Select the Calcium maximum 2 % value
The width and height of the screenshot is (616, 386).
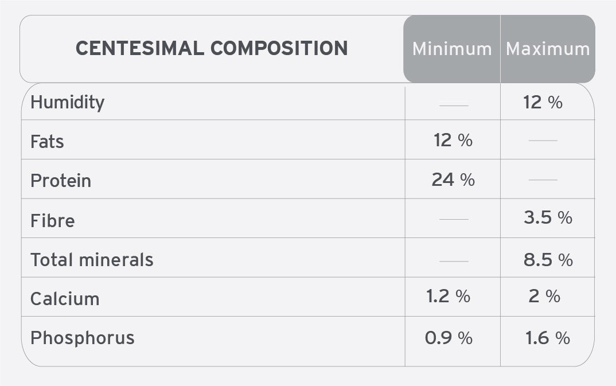pyautogui.click(x=544, y=296)
